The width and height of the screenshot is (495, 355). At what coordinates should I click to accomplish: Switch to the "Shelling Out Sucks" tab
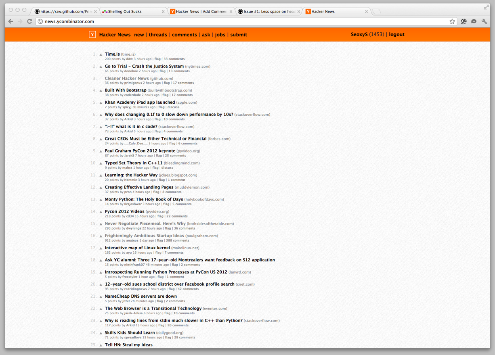click(x=129, y=12)
